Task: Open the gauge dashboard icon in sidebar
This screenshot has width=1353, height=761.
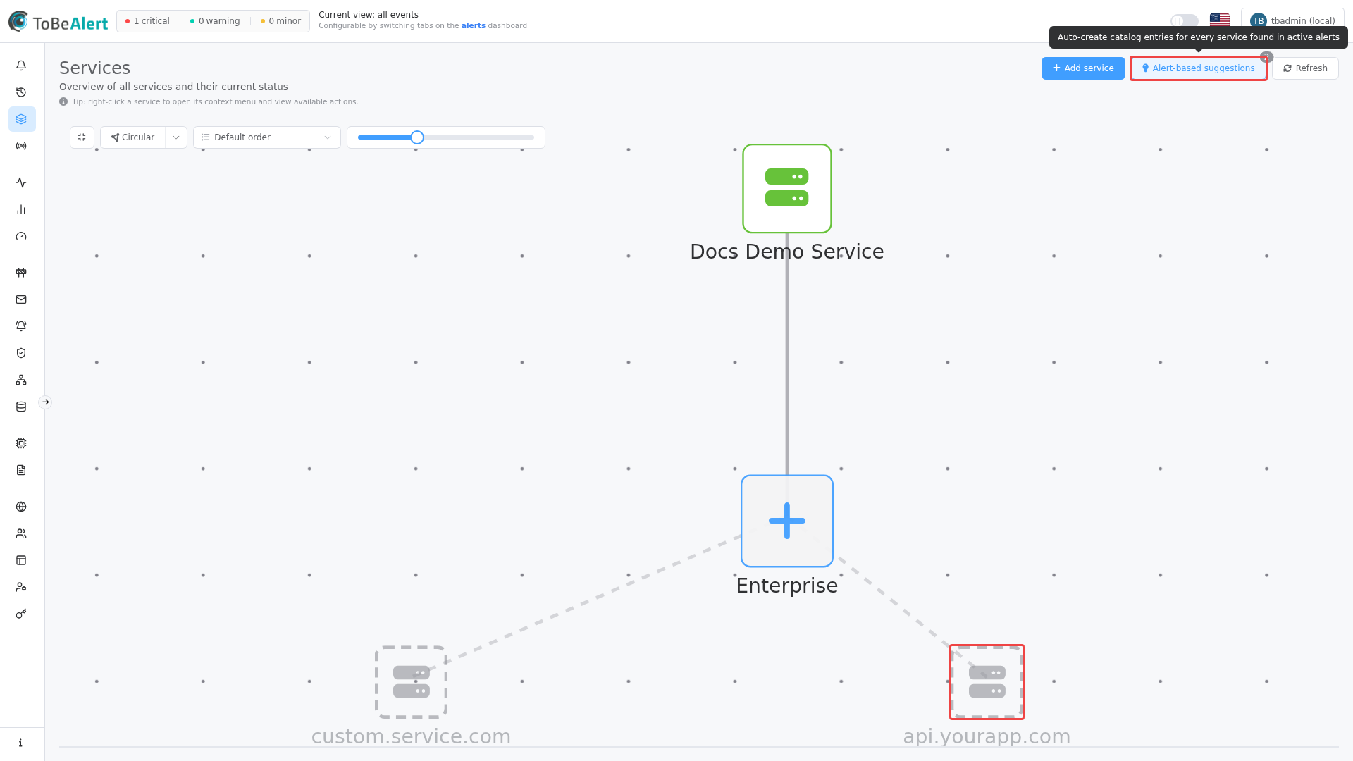Action: pyautogui.click(x=21, y=236)
